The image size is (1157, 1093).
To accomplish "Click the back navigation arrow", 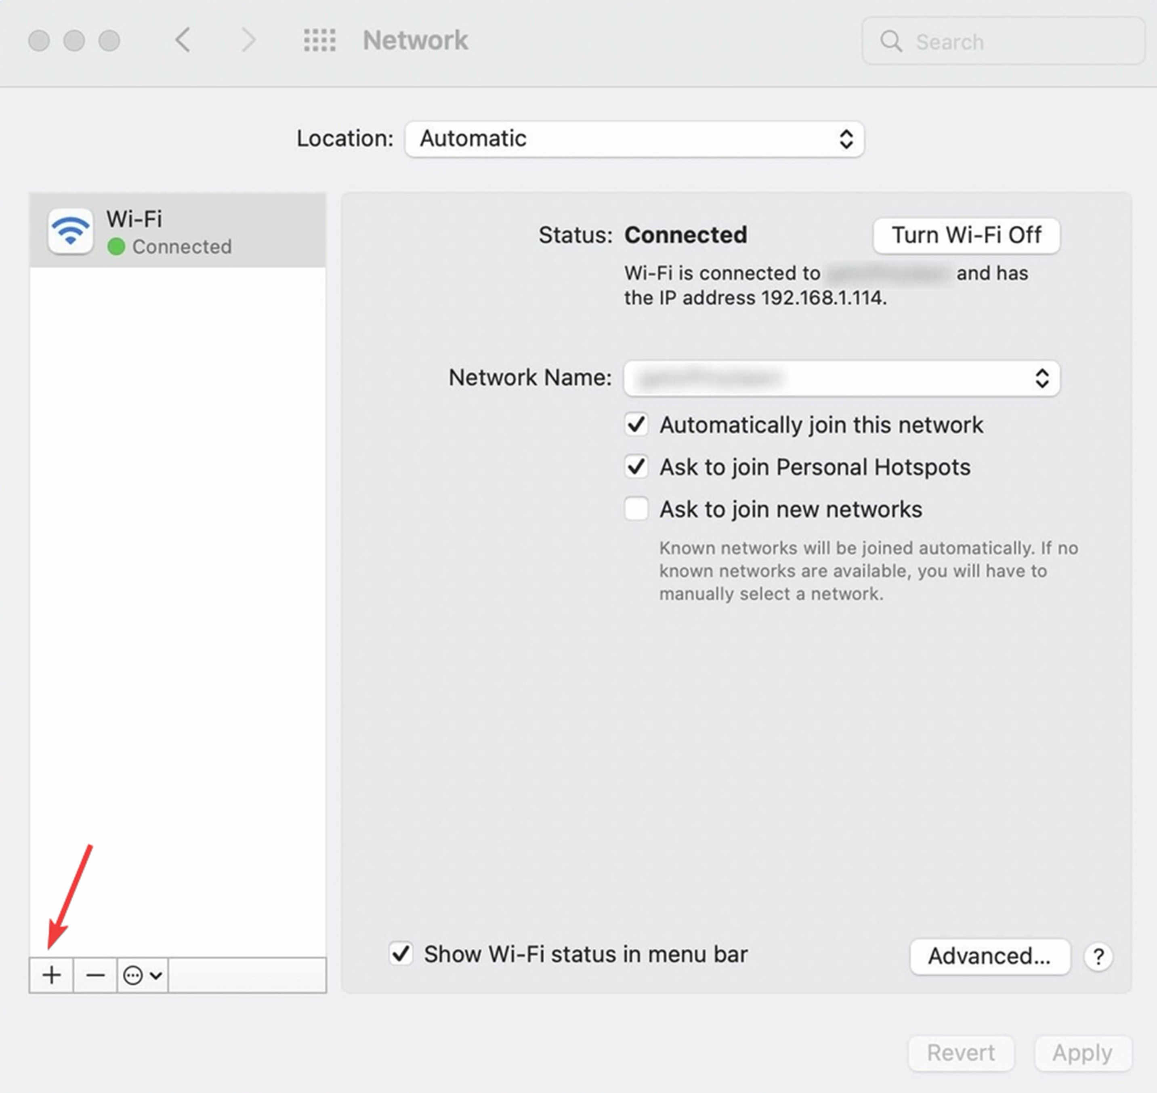I will click(x=183, y=40).
